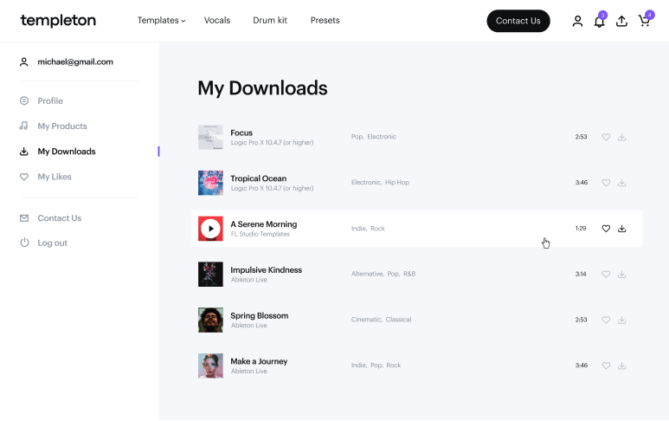
Task: Open the notifications bell icon
Action: click(x=599, y=22)
